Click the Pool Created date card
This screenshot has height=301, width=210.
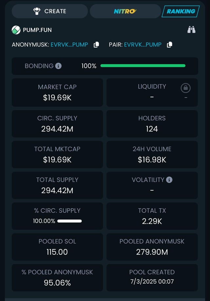point(152,277)
